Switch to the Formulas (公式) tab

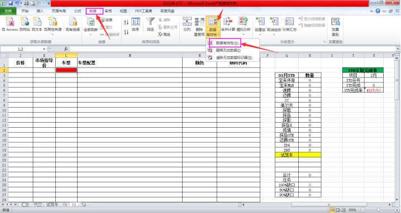(x=78, y=11)
